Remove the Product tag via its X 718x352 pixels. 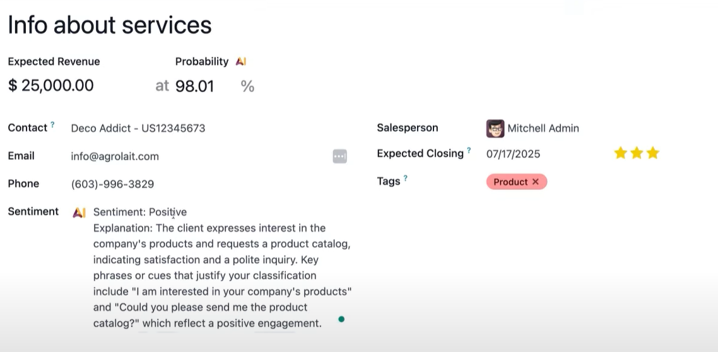pyautogui.click(x=536, y=182)
